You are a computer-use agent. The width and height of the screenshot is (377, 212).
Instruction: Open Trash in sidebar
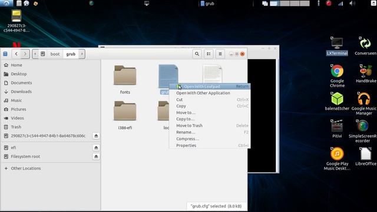point(50,127)
